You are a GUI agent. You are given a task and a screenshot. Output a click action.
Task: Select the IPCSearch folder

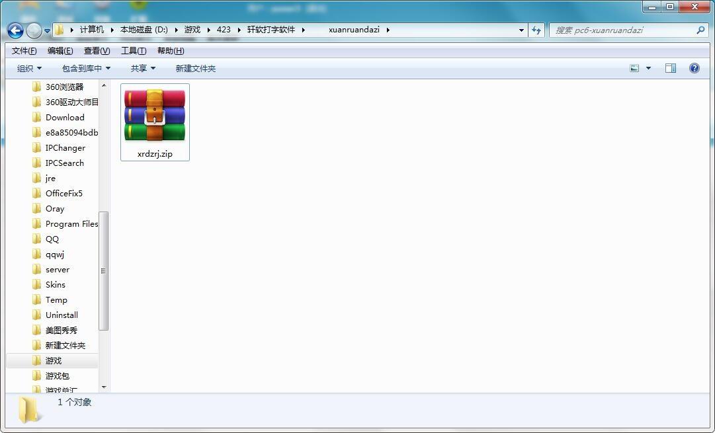coord(65,163)
